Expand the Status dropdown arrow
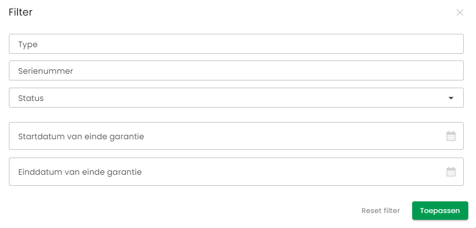Screen dimensions: 476x228 coord(451,98)
